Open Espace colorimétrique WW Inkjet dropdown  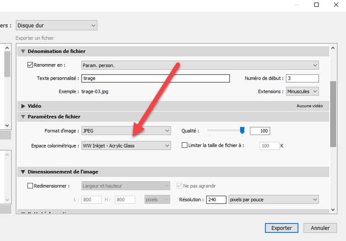click(x=126, y=146)
